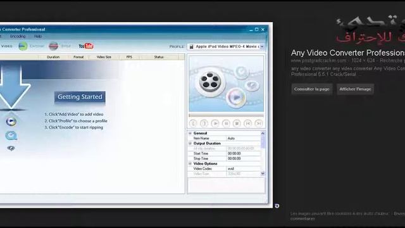Viewport: 405px width, 228px height.
Task: Edit the Item Name value Auto
Action: (x=244, y=138)
